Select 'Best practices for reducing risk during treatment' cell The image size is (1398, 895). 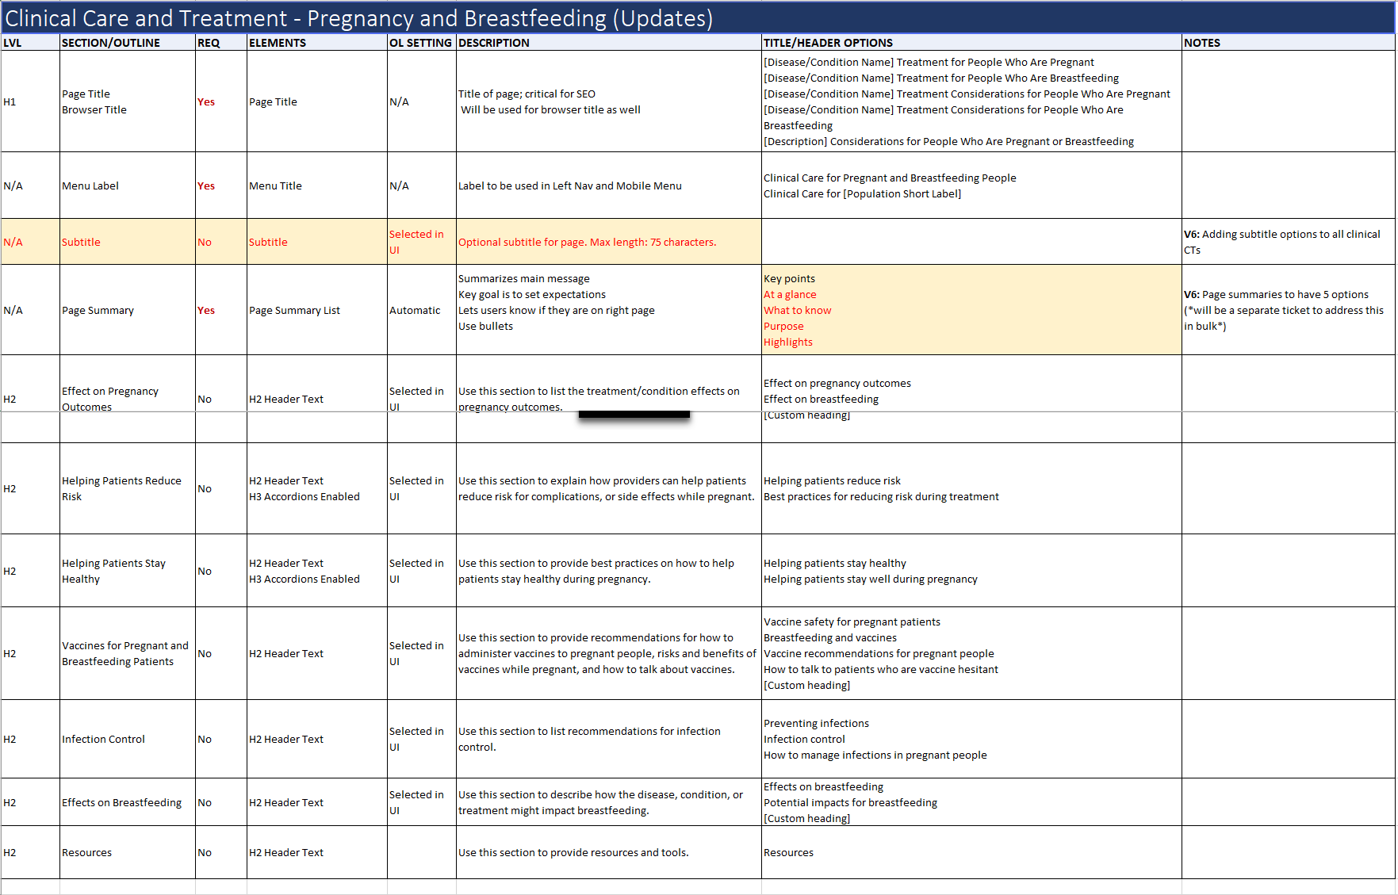point(971,488)
